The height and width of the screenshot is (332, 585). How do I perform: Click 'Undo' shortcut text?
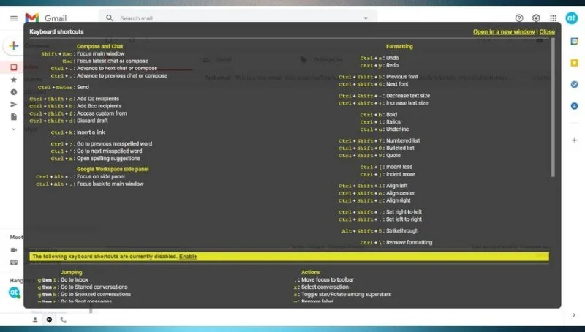[x=393, y=59]
